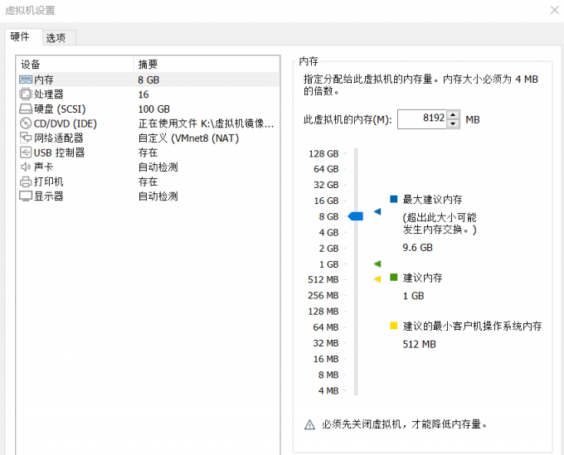Click the memory value input field showing 8192
The width and height of the screenshot is (564, 455).
click(421, 119)
